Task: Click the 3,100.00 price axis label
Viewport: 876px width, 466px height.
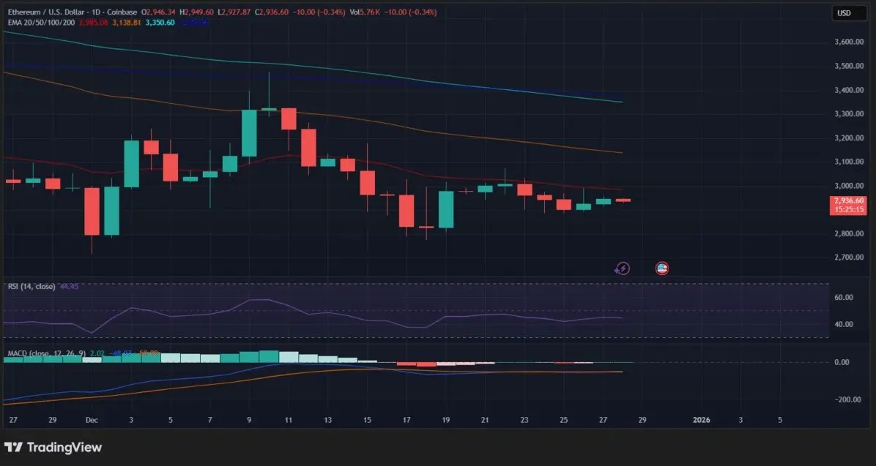Action: [x=849, y=162]
